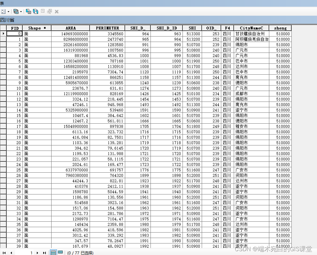The width and height of the screenshot is (317, 255).
Task: Select the 四川省 table tab
Action: [7, 20]
